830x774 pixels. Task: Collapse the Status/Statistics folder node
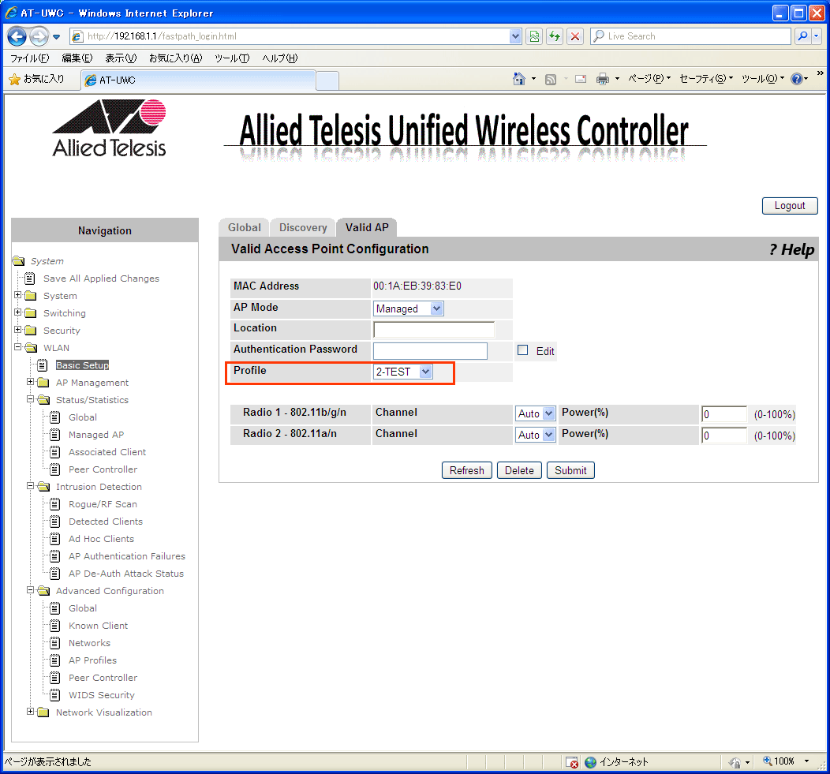coord(30,398)
